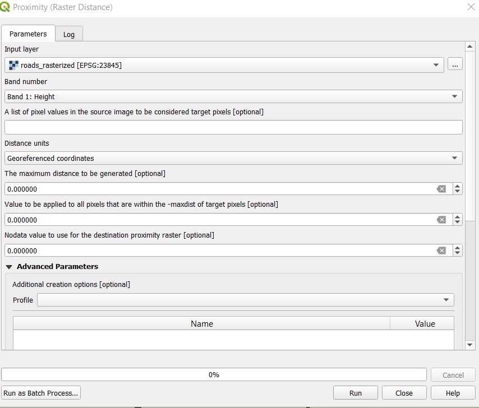Open the Help for this algorithm
Viewport: 479px width, 408px height.
click(453, 393)
